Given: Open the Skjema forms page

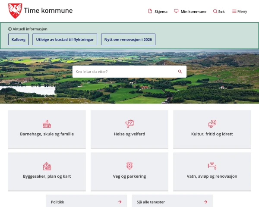Looking at the screenshot, I should (x=158, y=12).
